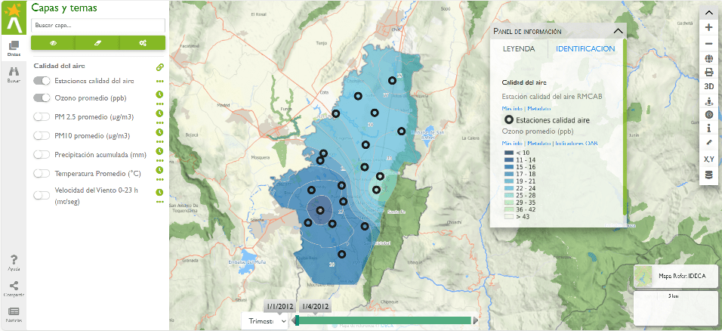Viewport: 722px width, 331px height.
Task: Enable PM 2.5 promedio layer
Action: coord(42,116)
